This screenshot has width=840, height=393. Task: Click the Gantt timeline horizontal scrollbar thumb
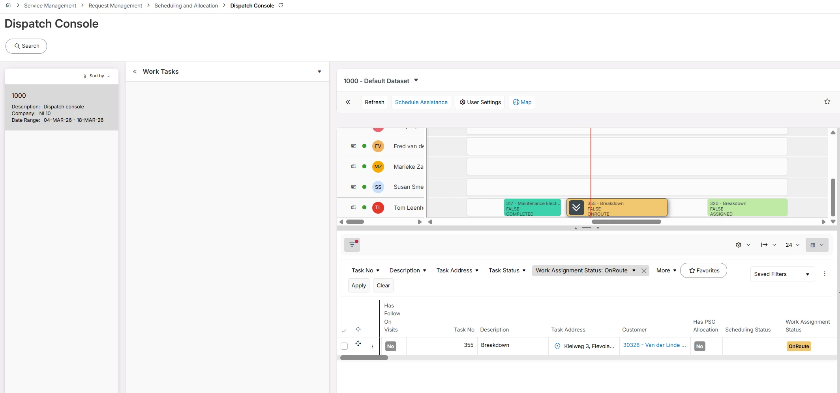click(x=626, y=222)
